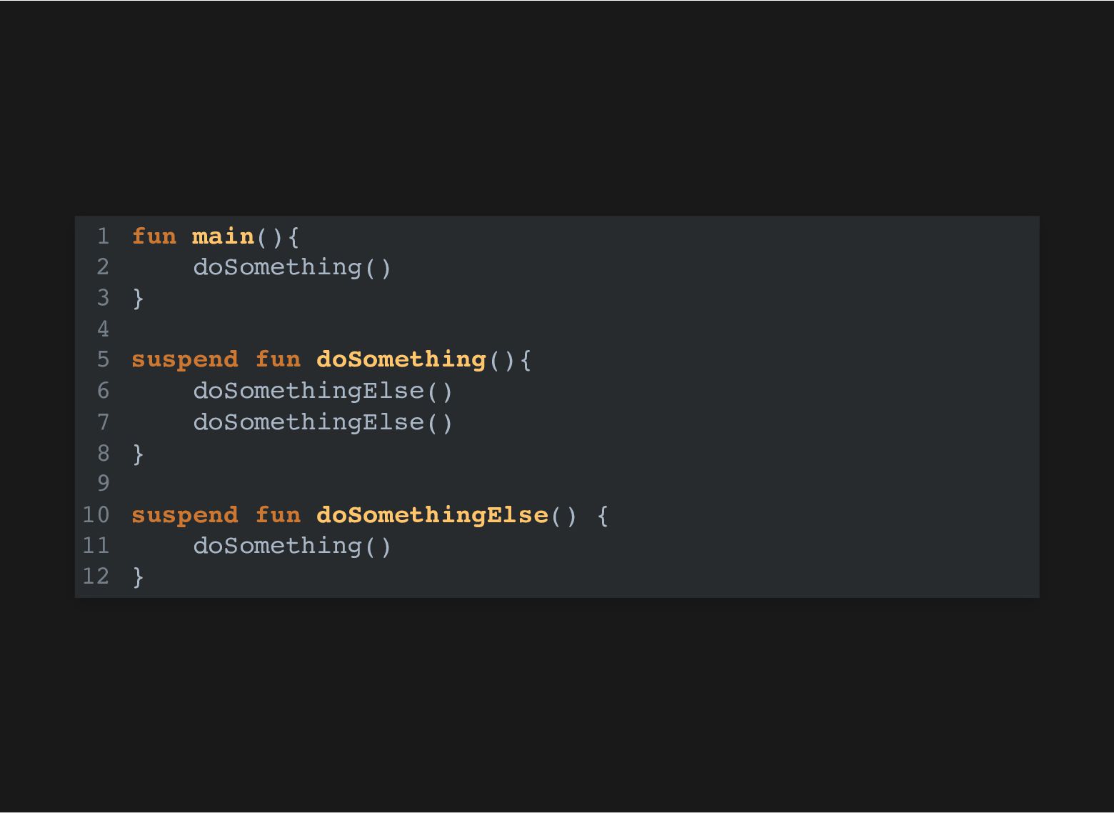Image resolution: width=1114 pixels, height=813 pixels.
Task: Click the doSomething() call on line 11
Action: (293, 546)
